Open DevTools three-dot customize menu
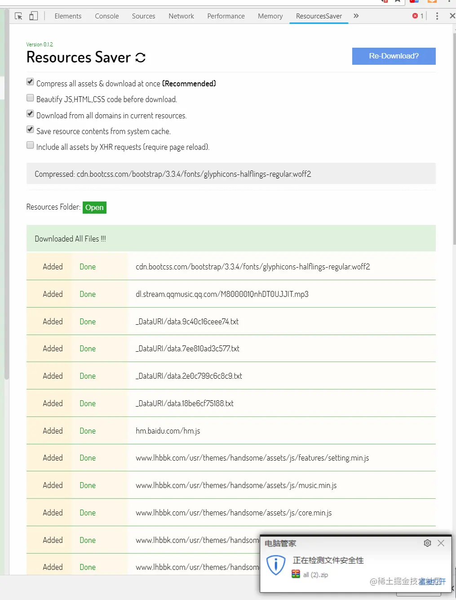Viewport: 456px width, 600px height. coord(437,16)
